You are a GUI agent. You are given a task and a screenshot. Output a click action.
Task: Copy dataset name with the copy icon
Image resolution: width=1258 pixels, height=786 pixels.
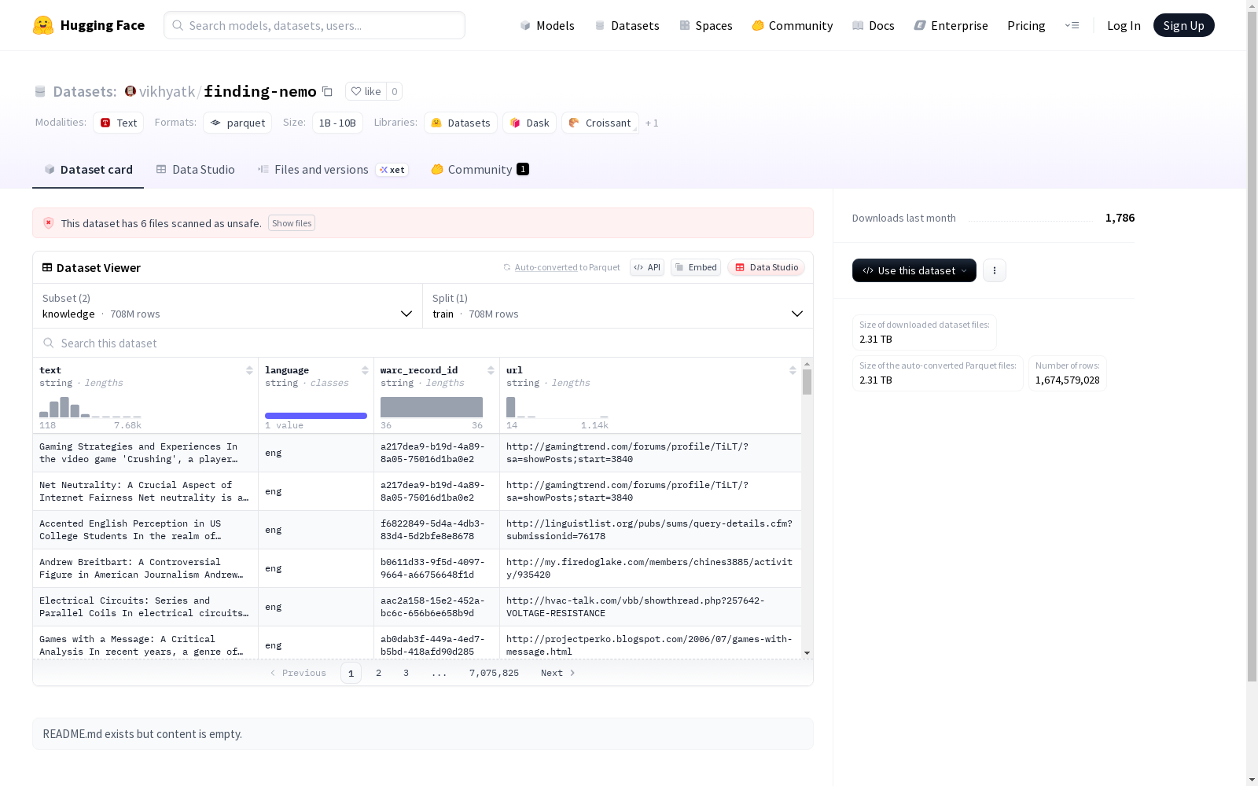tap(327, 91)
